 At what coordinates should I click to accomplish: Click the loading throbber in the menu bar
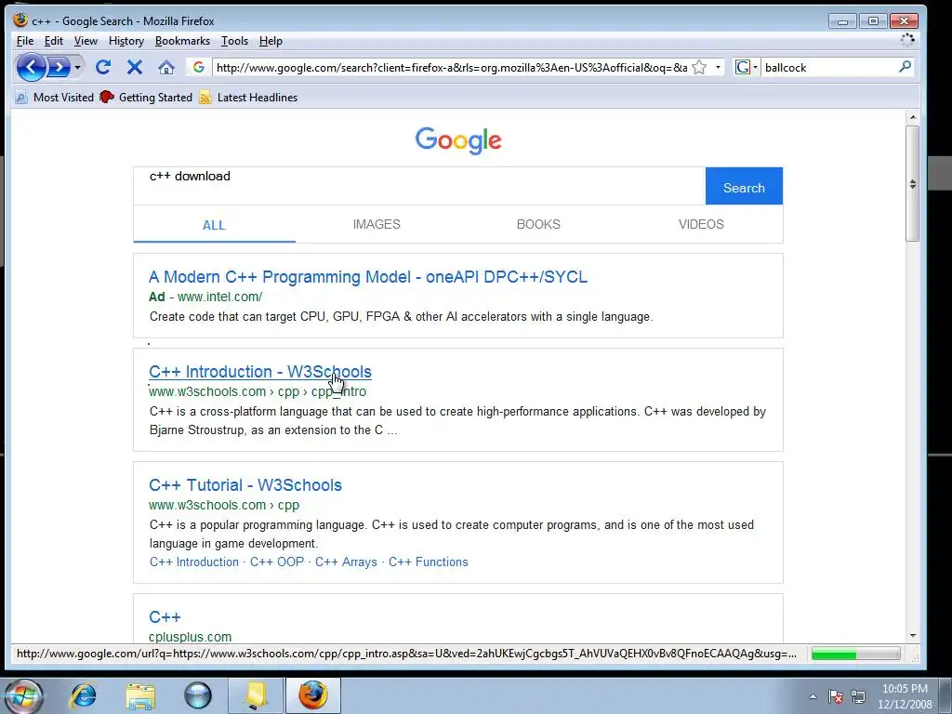(x=907, y=40)
